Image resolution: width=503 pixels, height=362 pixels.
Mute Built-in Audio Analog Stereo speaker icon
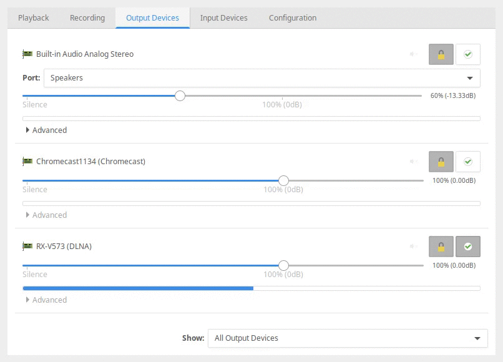pos(413,54)
